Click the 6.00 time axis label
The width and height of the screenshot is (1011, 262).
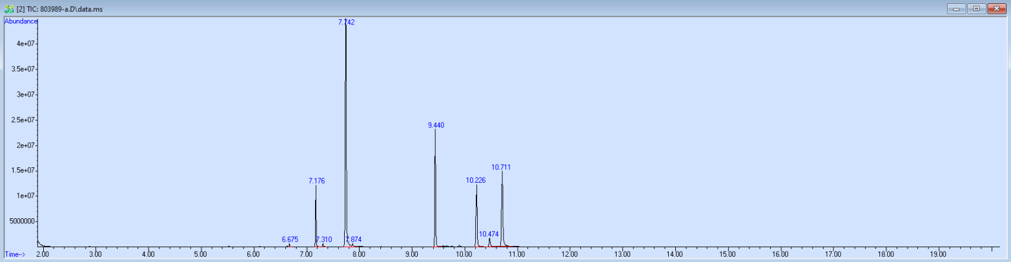pos(253,255)
